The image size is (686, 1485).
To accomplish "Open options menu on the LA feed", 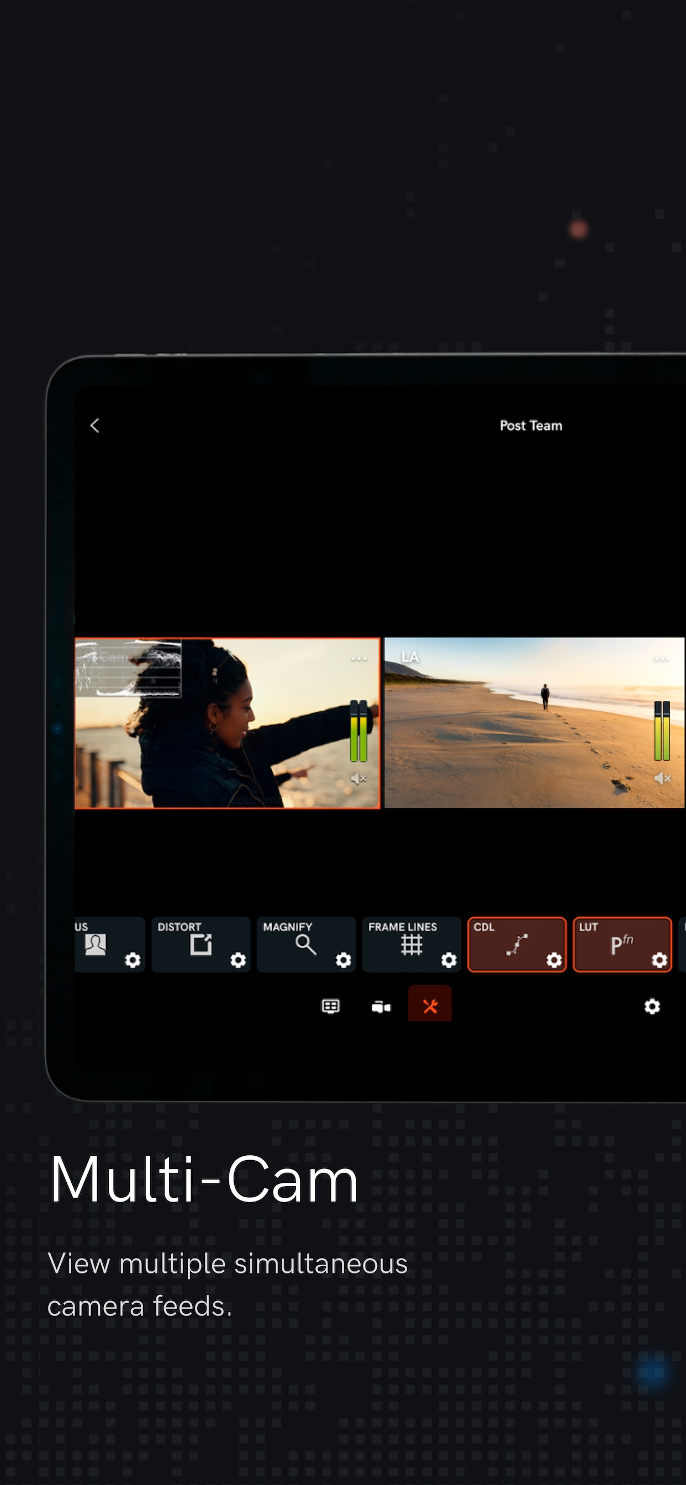I will [661, 659].
